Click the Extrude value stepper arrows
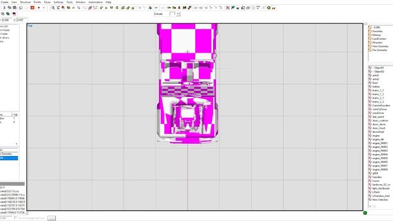The width and height of the screenshot is (393, 221). pyautogui.click(x=178, y=14)
